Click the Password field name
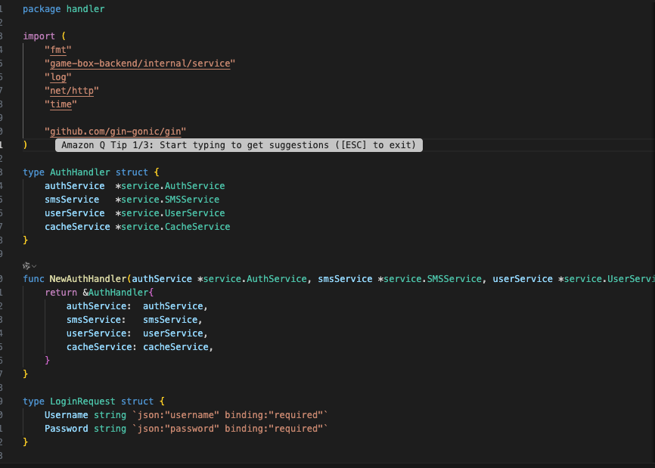Viewport: 655px width, 468px height. 67,429
